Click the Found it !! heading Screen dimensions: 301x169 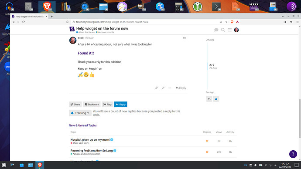(x=86, y=53)
